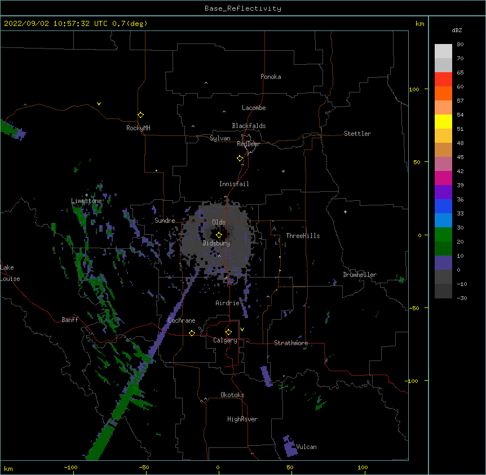Click the Vulcan town label

(x=306, y=447)
